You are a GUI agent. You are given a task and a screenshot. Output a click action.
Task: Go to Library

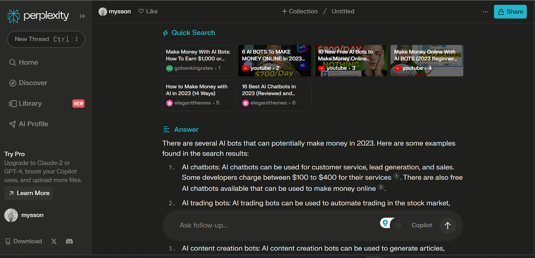pos(25,104)
